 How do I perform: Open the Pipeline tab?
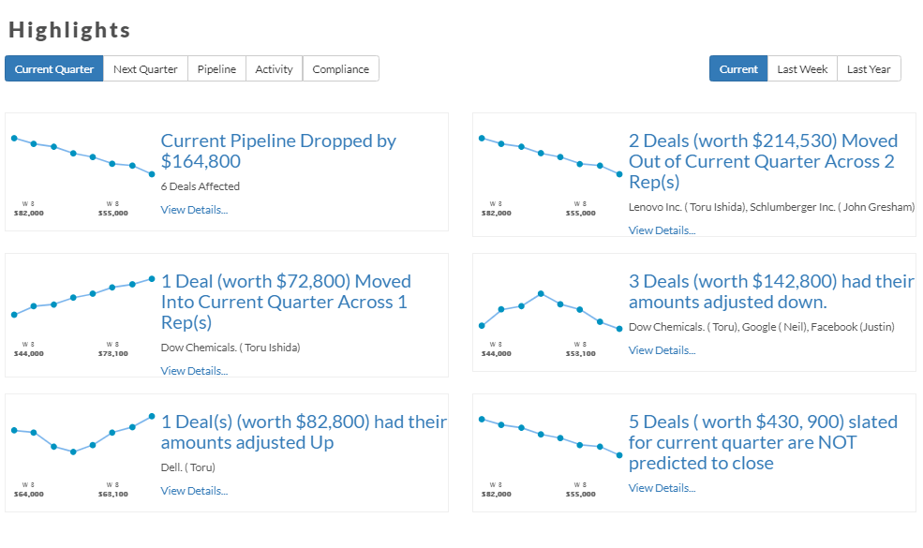point(216,69)
